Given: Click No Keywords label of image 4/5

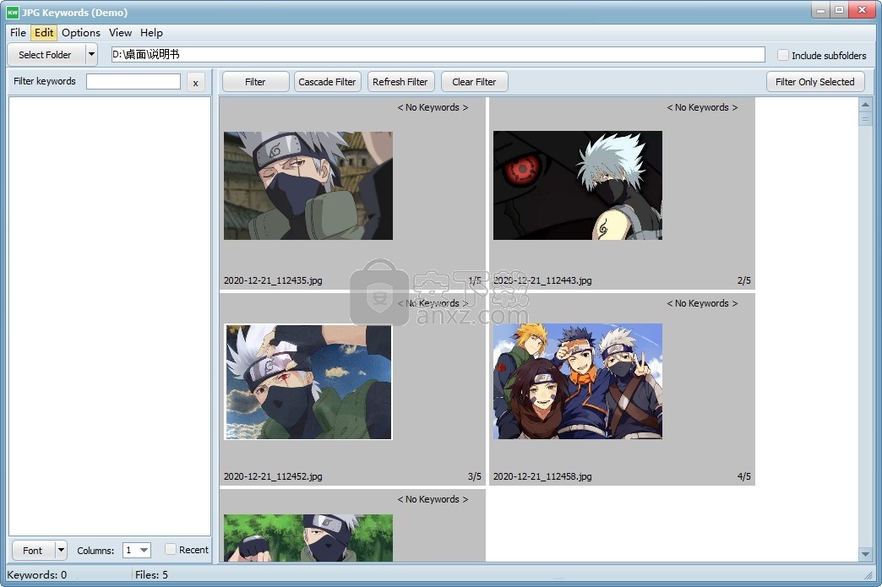Looking at the screenshot, I should pos(702,303).
